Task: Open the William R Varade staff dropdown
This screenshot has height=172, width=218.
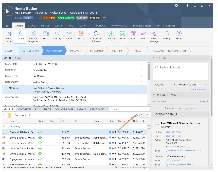Action: (x=206, y=84)
